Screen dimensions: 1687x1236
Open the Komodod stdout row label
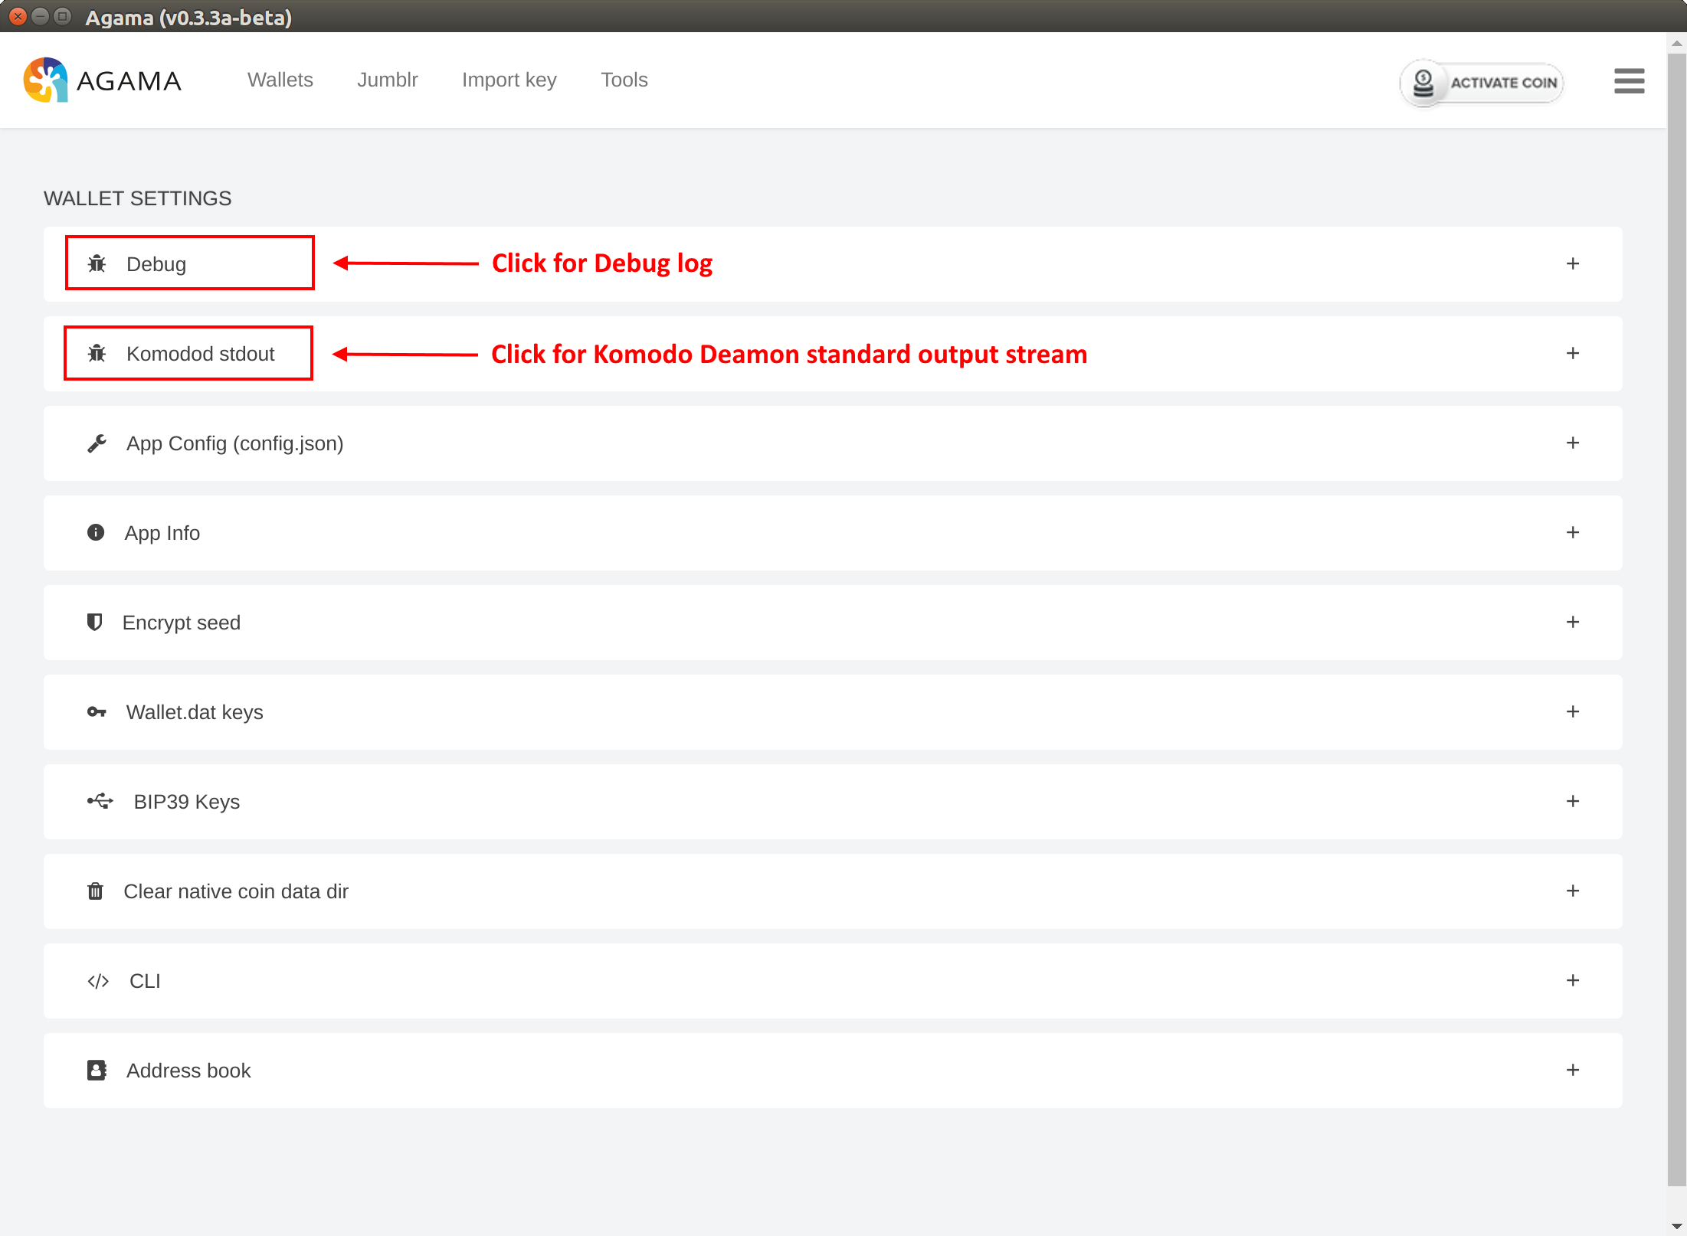(201, 354)
